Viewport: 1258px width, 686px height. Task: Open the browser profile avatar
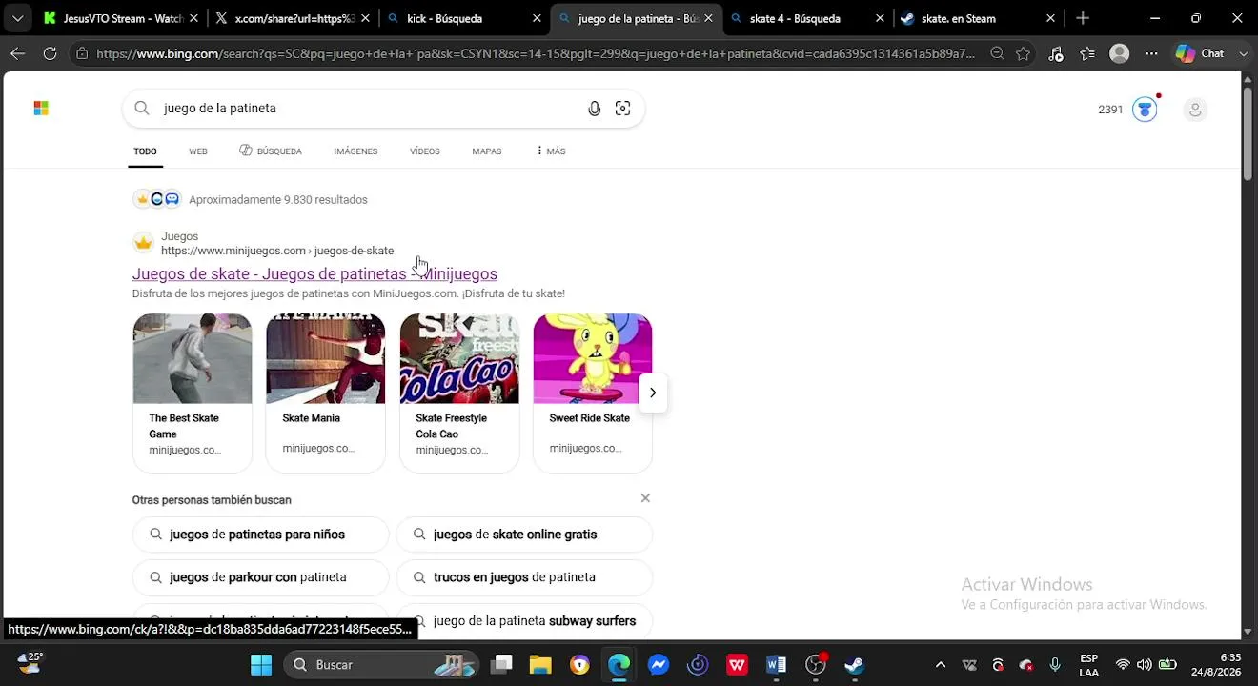pyautogui.click(x=1120, y=54)
